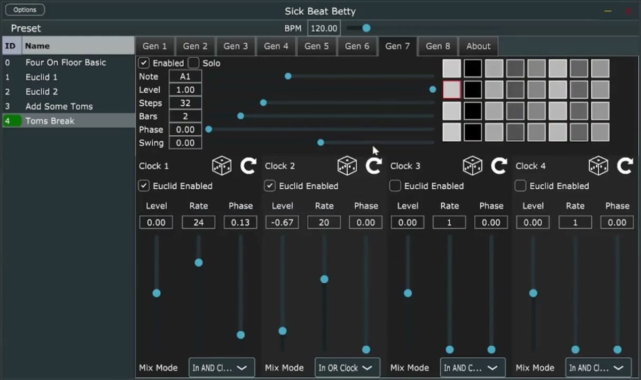Screen dimensions: 641x380
Task: Switch to the Gen 3 tab
Action: pyautogui.click(x=236, y=46)
